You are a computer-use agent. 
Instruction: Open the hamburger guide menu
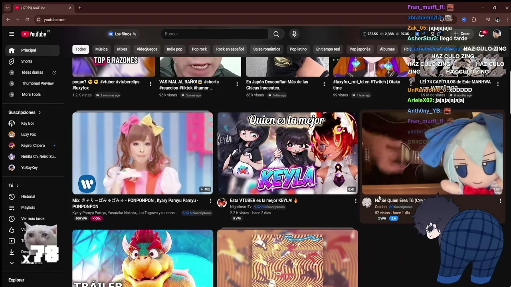(x=12, y=34)
